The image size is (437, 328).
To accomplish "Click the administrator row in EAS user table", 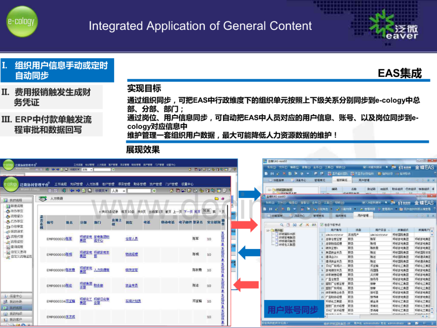I will (x=375, y=235).
